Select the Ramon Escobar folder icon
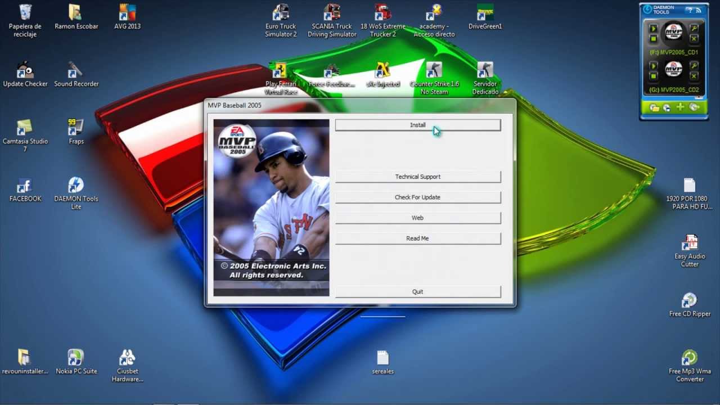Screen dimensions: 720x405 pos(76,17)
